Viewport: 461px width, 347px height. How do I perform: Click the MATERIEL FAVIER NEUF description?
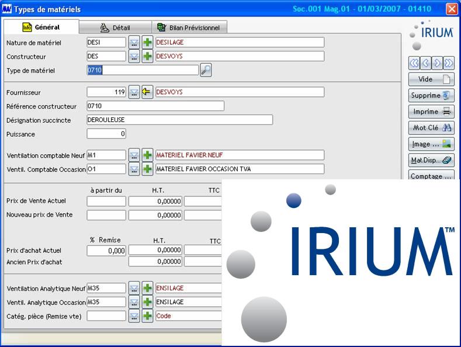click(240, 155)
